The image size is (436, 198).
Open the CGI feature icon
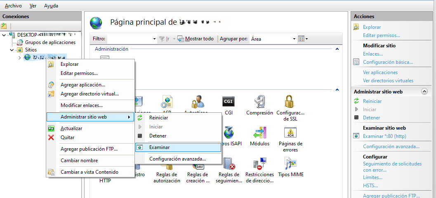point(228,101)
